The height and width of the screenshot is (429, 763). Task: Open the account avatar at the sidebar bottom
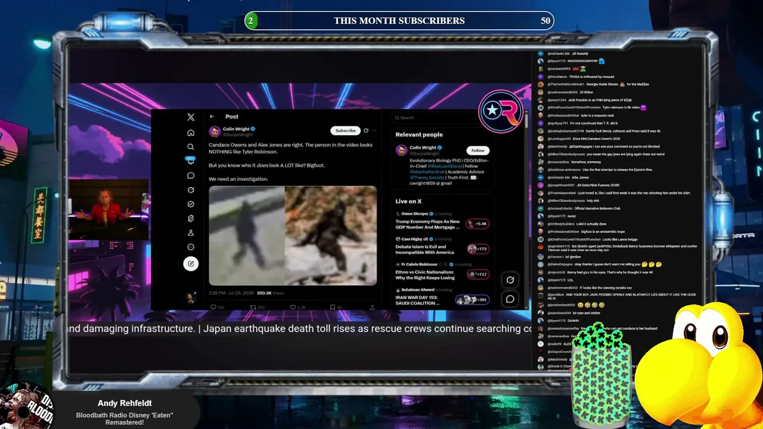pos(191,298)
